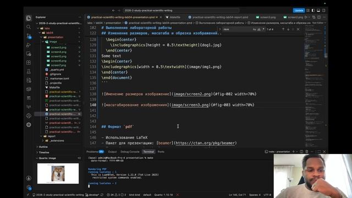352x198 pixels.
Task: Open the Explorer files icon
Action: (29, 18)
